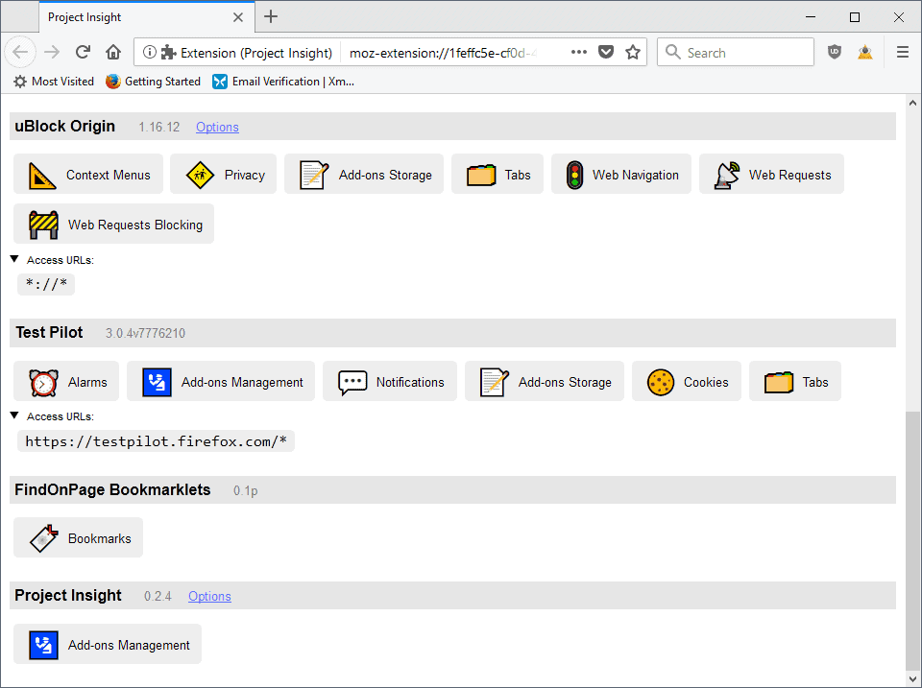The width and height of the screenshot is (922, 688).
Task: Click the Privacy diamond sign icon
Action: coord(200,175)
